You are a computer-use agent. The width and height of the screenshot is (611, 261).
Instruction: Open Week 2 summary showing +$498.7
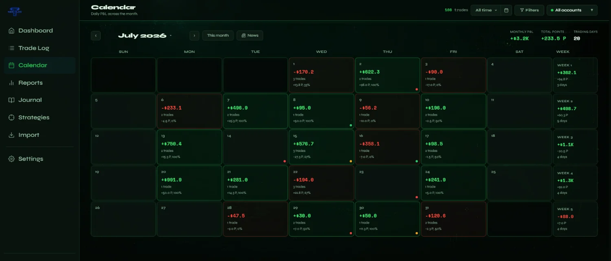pos(575,111)
